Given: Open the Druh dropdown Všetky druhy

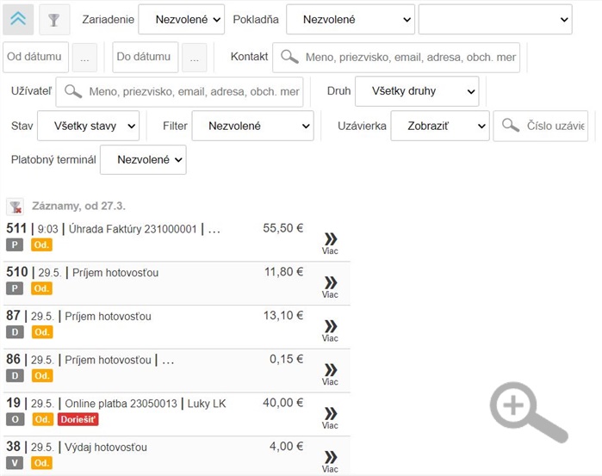Looking at the screenshot, I should (x=417, y=91).
